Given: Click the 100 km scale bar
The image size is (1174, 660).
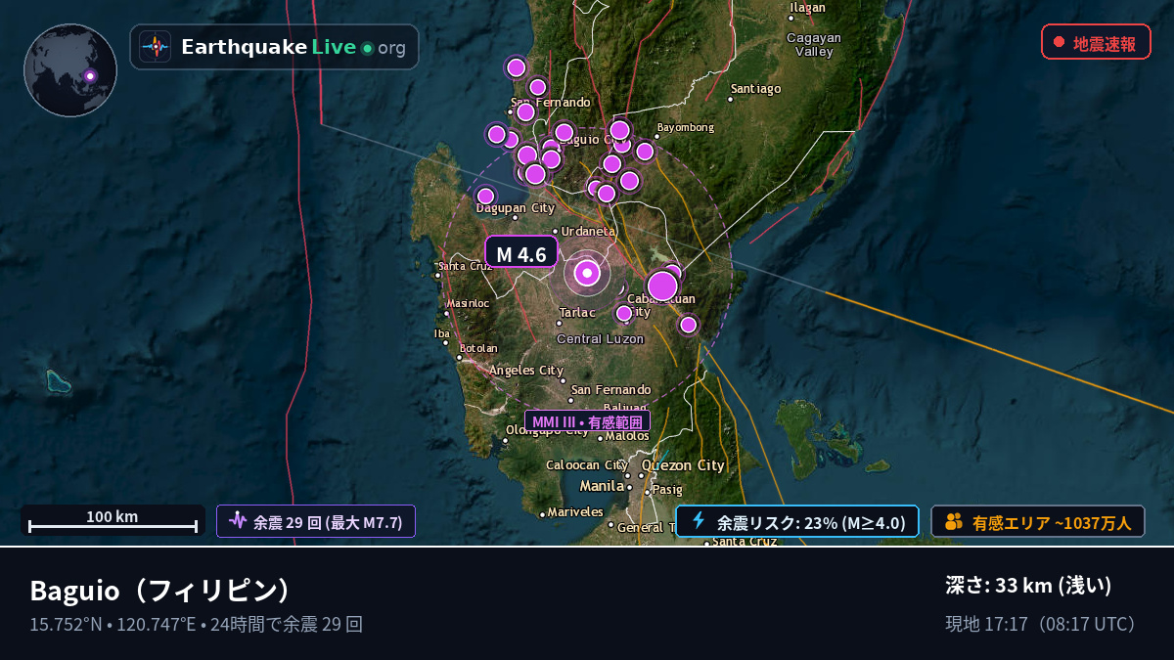Looking at the screenshot, I should pos(113,520).
